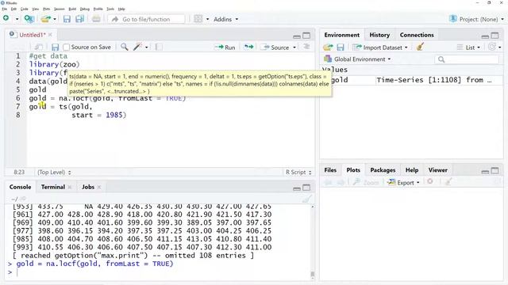Open the Session menu in menu bar

(59, 9)
